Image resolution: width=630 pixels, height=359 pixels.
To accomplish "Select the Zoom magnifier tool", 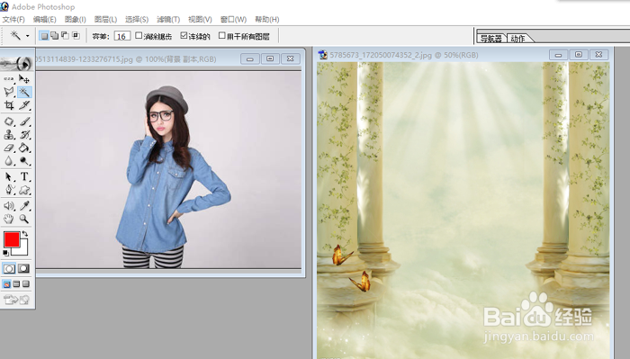I will coord(24,219).
